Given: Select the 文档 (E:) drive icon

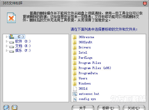Looking at the screenshot, I should coord(12,47).
